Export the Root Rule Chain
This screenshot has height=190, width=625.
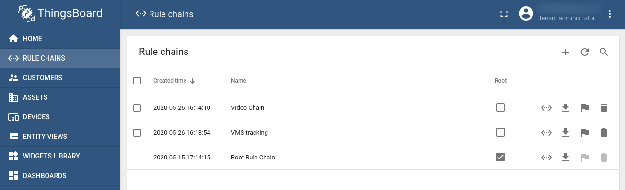click(x=566, y=158)
